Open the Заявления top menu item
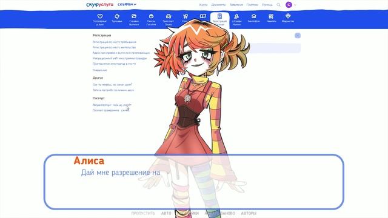 click(x=236, y=5)
